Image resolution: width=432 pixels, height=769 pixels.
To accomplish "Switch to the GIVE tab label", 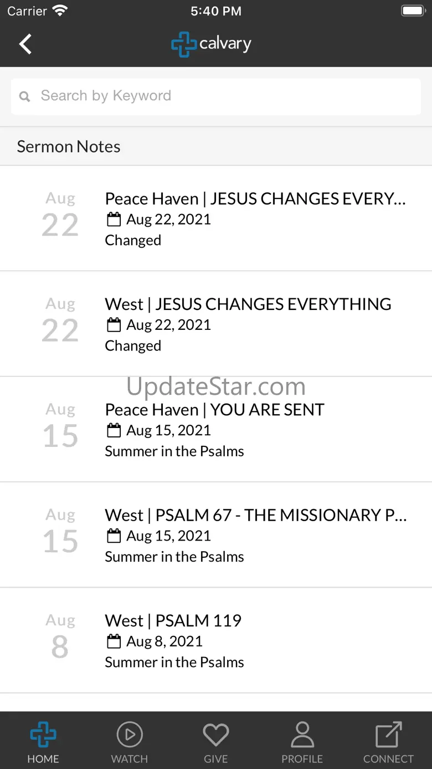I will pyautogui.click(x=216, y=759).
